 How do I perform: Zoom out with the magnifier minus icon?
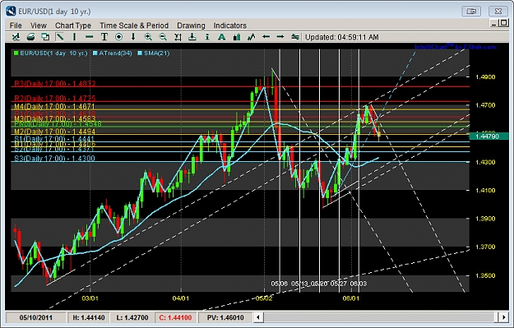pyautogui.click(x=163, y=37)
